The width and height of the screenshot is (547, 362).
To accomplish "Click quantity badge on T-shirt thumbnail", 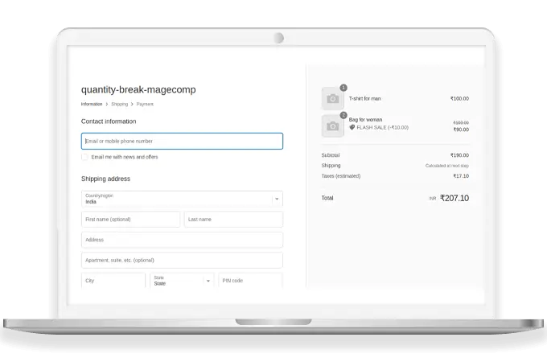I will coord(343,88).
